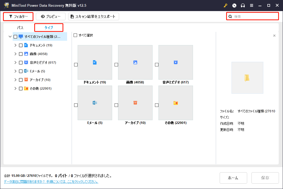283x189 pixels.
Task: Open the headphones support icon
Action: pos(243,5)
